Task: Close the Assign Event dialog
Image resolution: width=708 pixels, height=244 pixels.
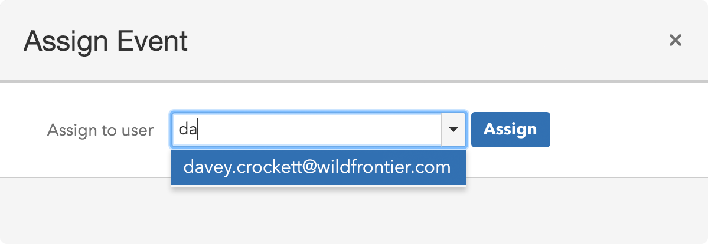Action: pos(675,40)
